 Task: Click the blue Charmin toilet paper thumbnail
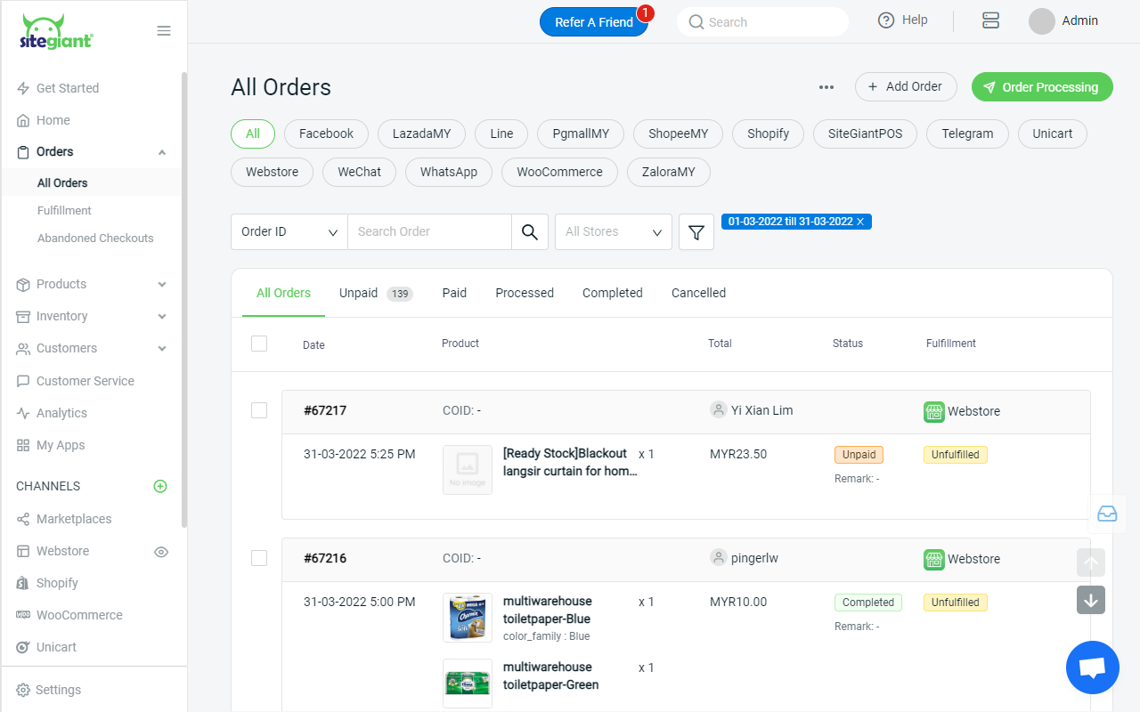point(468,618)
